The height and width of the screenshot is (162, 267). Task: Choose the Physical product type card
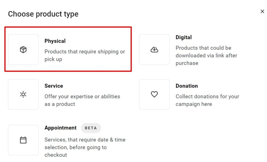click(x=68, y=49)
